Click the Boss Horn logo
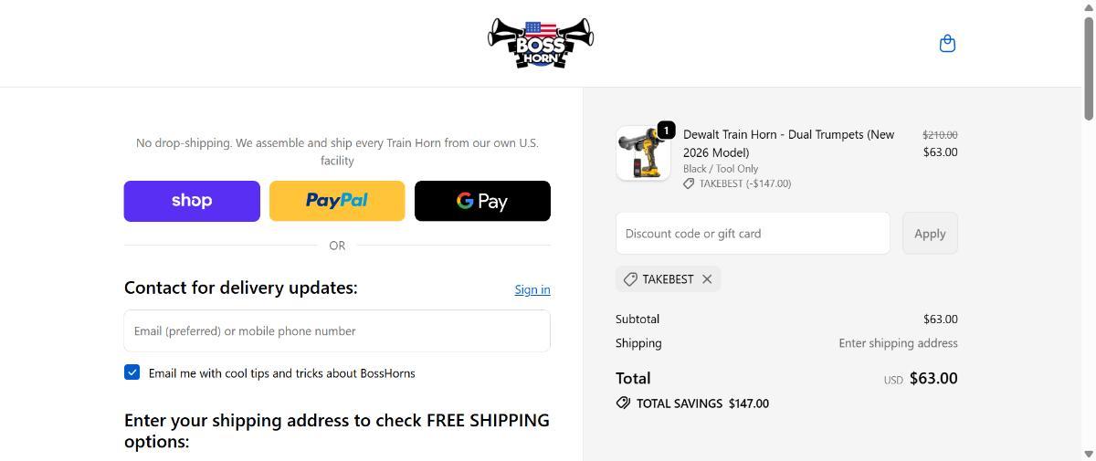This screenshot has width=1096, height=461. pos(541,43)
